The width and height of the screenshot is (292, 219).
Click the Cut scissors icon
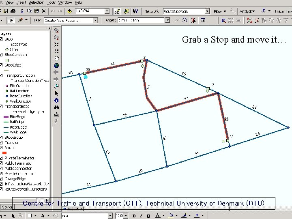pyautogui.click(x=22, y=11)
